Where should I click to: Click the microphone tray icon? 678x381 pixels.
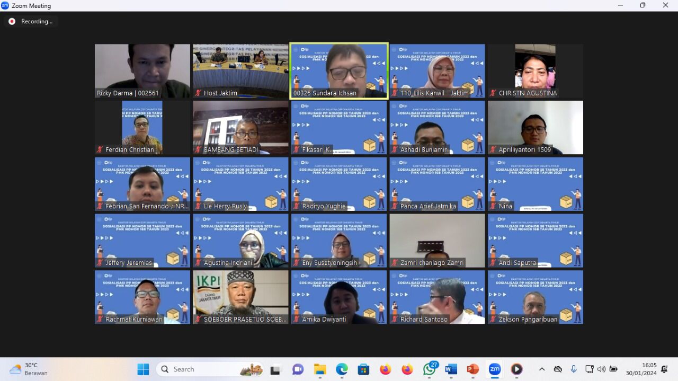[574, 369]
